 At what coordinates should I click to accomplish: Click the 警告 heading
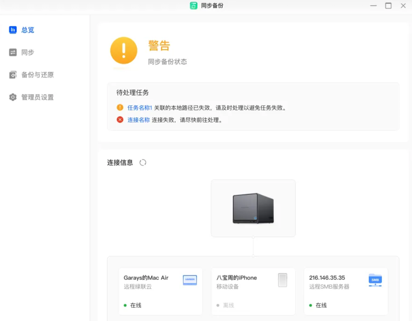(x=159, y=45)
